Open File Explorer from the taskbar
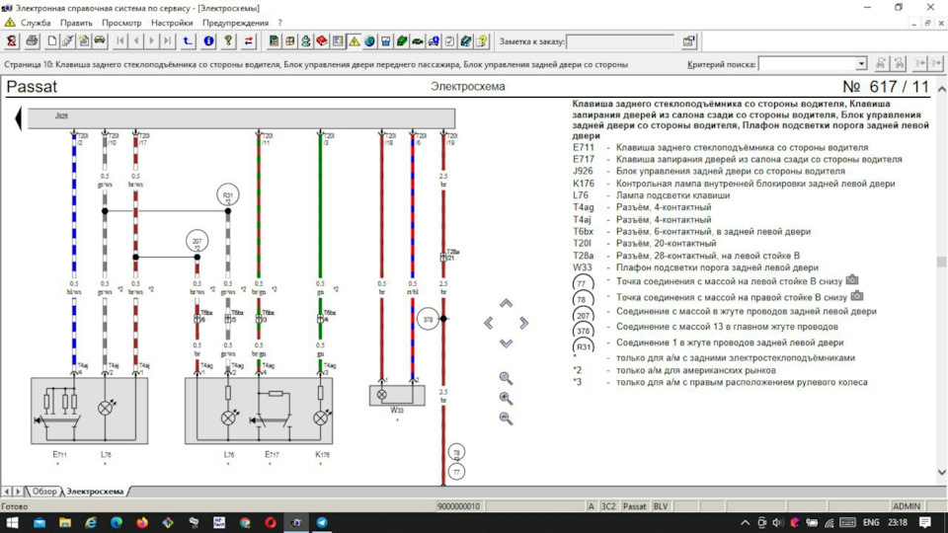Viewport: 948px width, 533px height. [65, 522]
